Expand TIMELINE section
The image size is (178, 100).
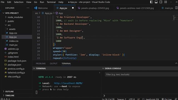(4, 96)
